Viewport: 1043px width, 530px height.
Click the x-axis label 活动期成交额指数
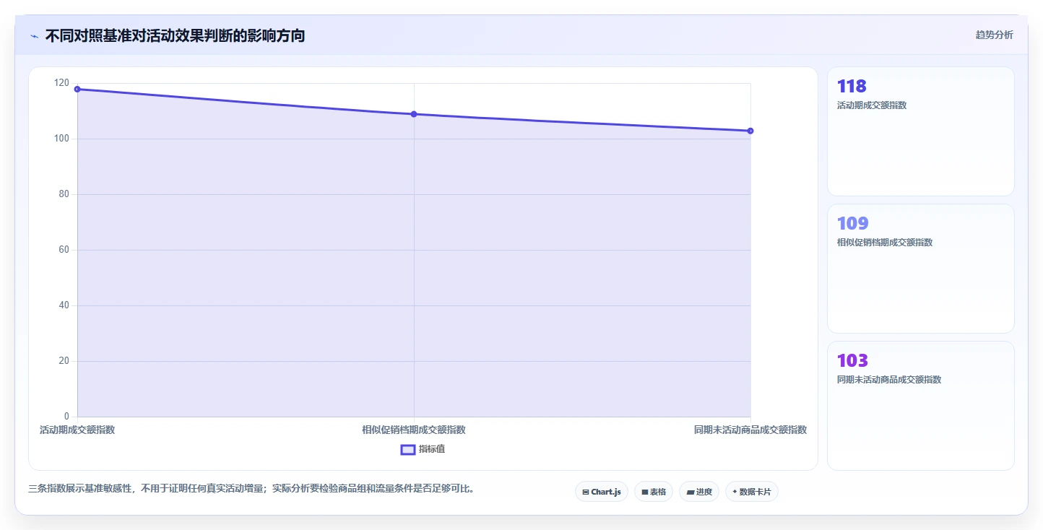pyautogui.click(x=77, y=430)
